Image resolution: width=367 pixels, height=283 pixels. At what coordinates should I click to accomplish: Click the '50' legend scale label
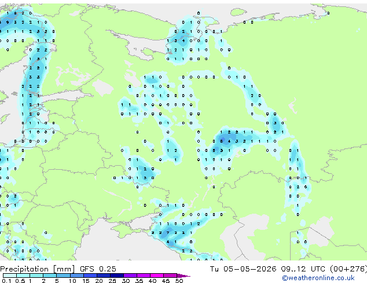coord(179,281)
